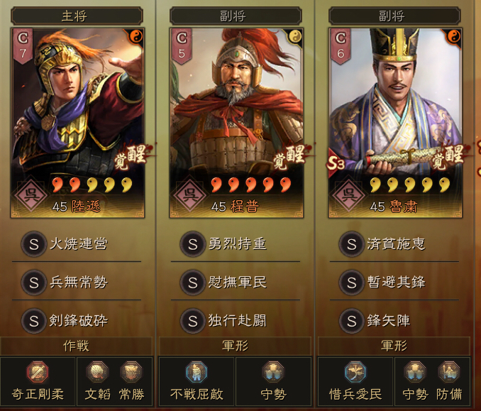This screenshot has width=481, height=411.
Task: Click 軍形 header under 魯粛
Action: [394, 346]
